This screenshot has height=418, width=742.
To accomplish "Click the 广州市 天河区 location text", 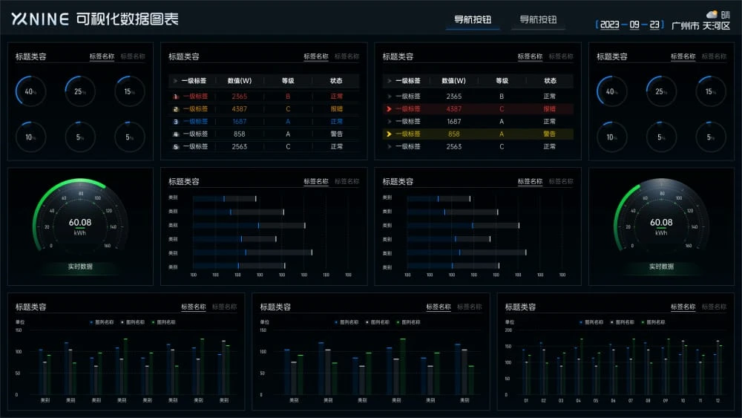I will coord(700,26).
